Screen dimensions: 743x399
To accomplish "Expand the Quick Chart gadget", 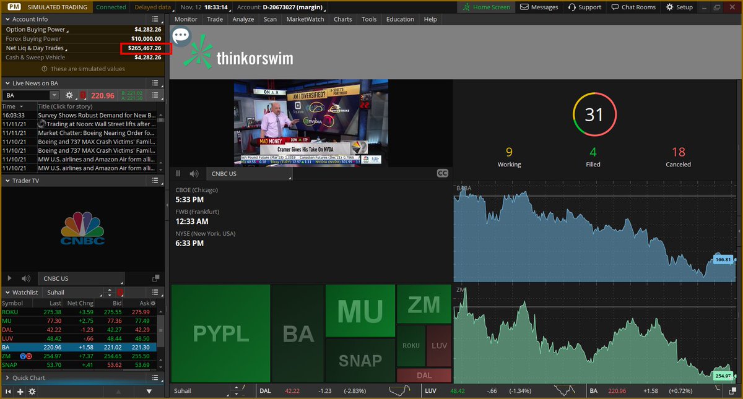I will pos(7,377).
